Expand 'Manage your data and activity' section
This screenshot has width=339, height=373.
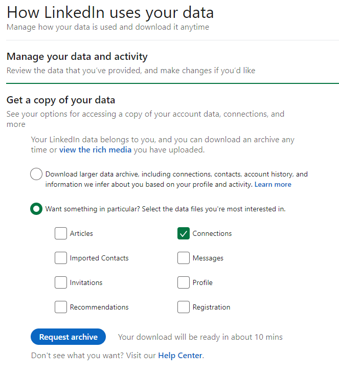(x=77, y=56)
